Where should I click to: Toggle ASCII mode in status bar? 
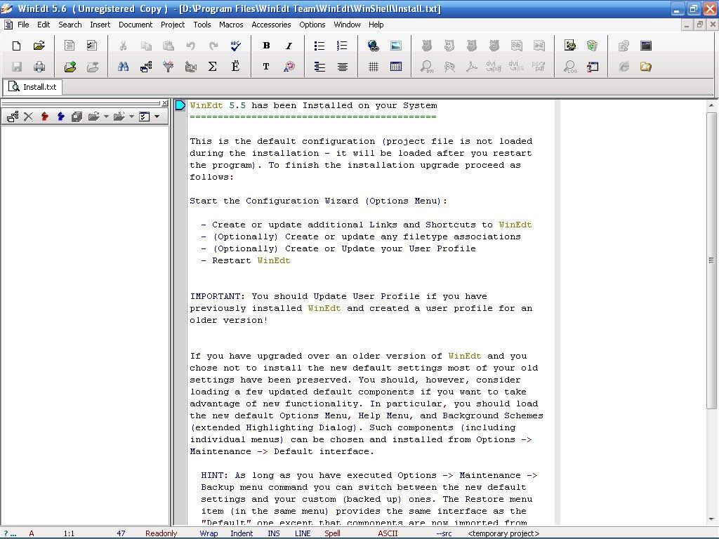click(x=388, y=533)
